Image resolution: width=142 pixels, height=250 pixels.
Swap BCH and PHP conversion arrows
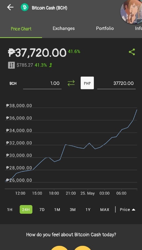point(71,83)
